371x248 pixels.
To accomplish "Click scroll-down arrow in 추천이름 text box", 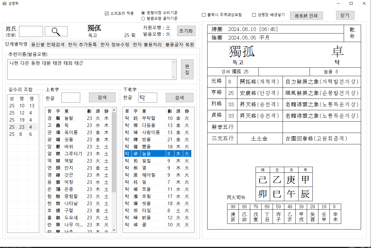I will [174, 77].
